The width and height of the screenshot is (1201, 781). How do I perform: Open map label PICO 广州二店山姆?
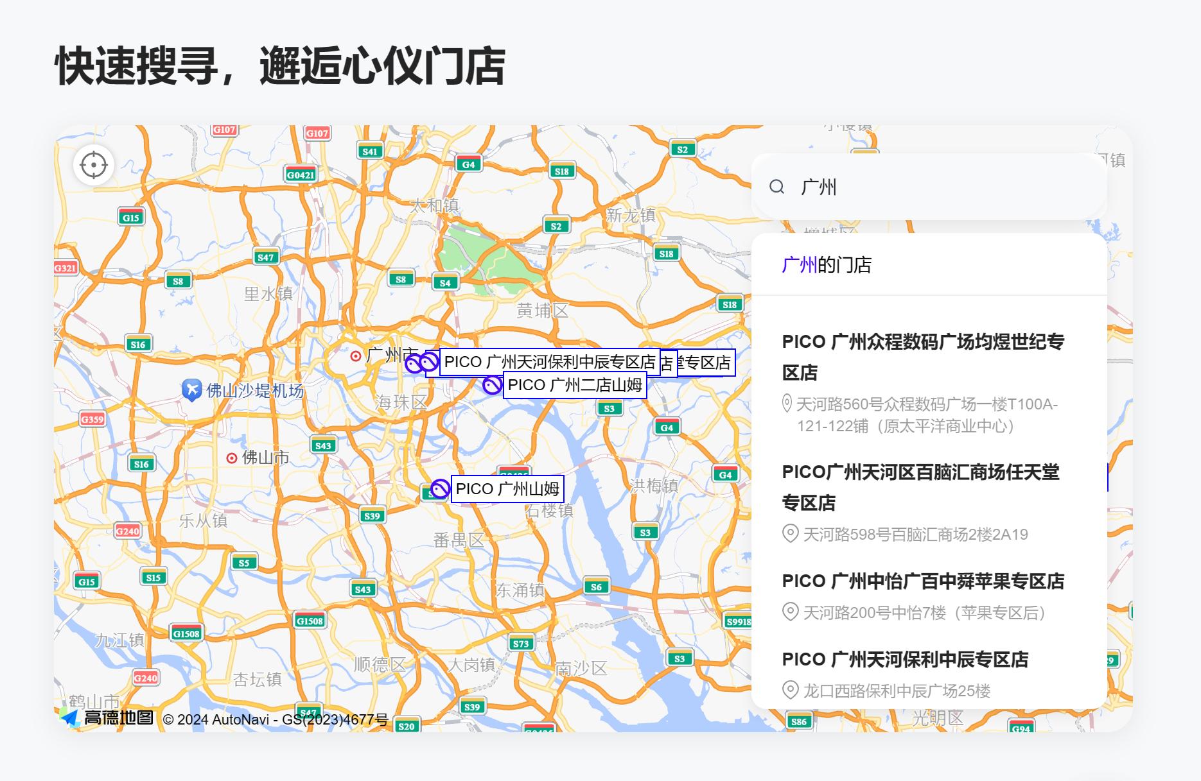point(575,385)
